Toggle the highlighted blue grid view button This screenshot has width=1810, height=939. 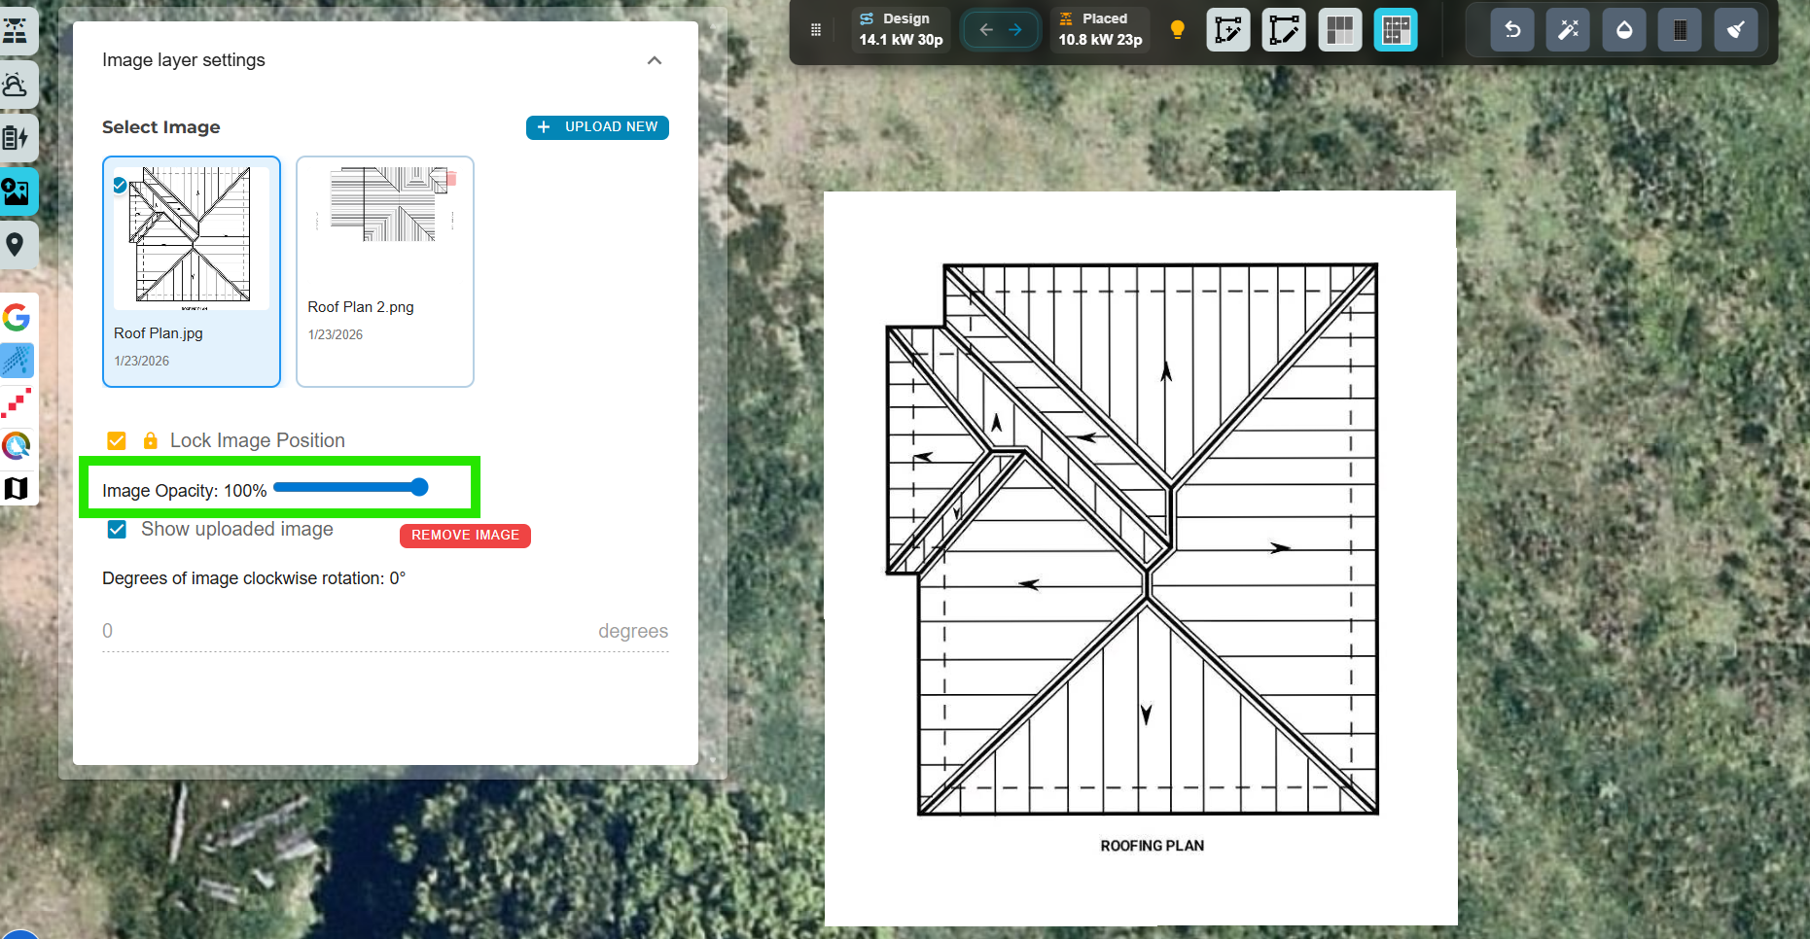pos(1395,30)
